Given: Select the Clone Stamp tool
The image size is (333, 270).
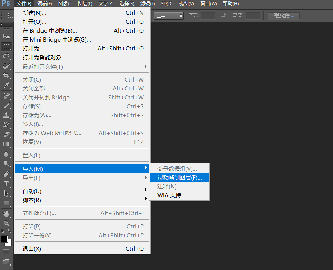Looking at the screenshot, I should [x=6, y=115].
